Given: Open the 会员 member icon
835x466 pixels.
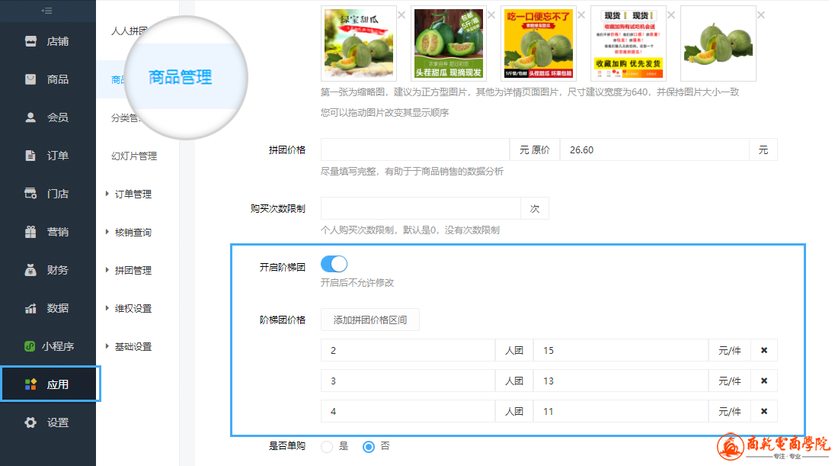Looking at the screenshot, I should pos(31,117).
